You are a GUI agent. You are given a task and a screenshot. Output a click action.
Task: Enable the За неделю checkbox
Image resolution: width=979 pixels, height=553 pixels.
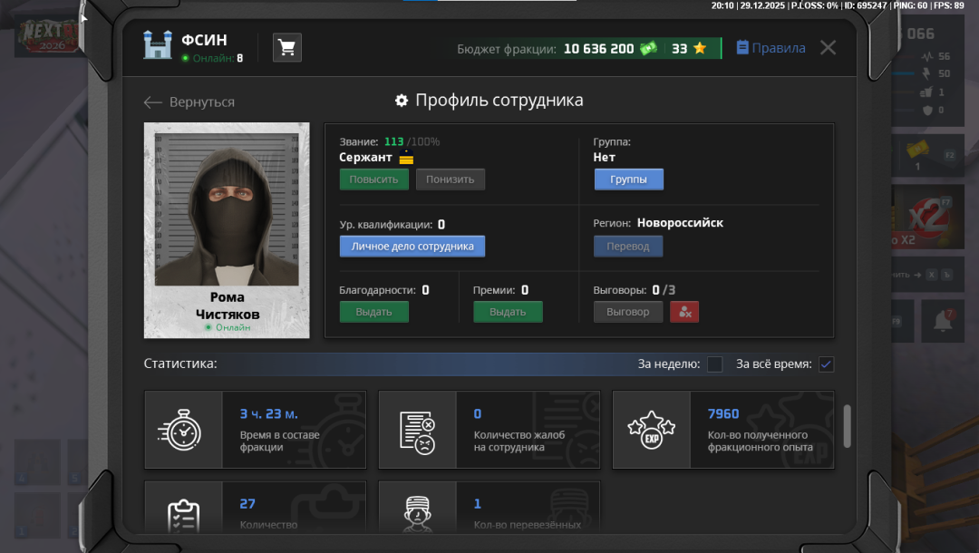[x=715, y=364]
